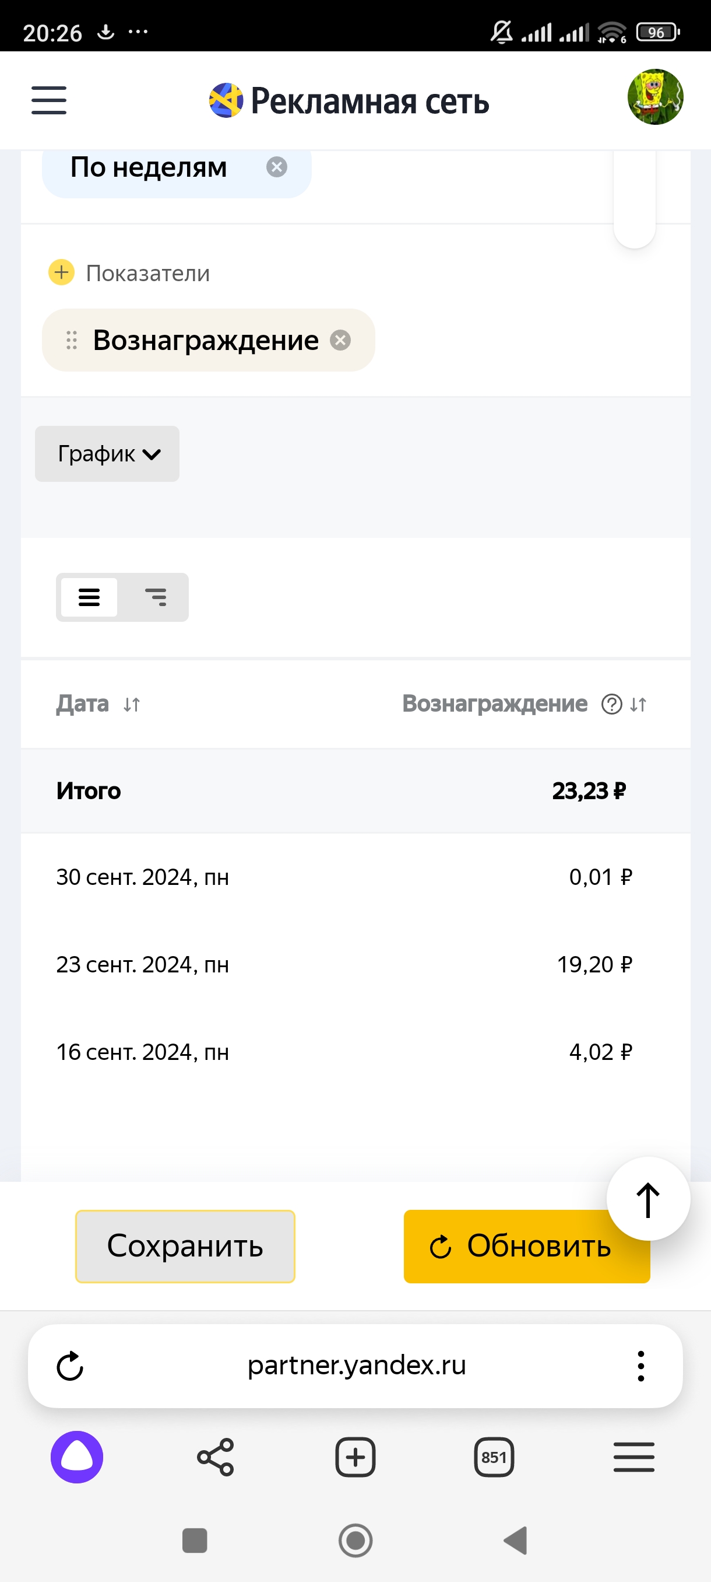Reload page via browser refresh icon
This screenshot has height=1582, width=711.
tap(70, 1366)
